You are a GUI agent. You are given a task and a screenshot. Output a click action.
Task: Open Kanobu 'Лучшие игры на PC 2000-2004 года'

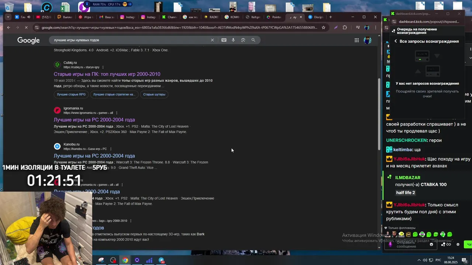pos(94,156)
